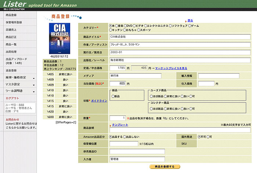Click the 数量 quantity field
Screen dimensions: 257x173
click(118, 118)
